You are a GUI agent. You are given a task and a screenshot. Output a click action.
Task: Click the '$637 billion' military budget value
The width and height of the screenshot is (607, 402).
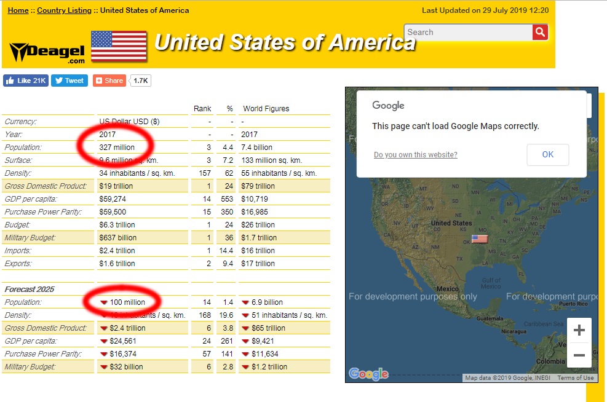[x=117, y=237]
